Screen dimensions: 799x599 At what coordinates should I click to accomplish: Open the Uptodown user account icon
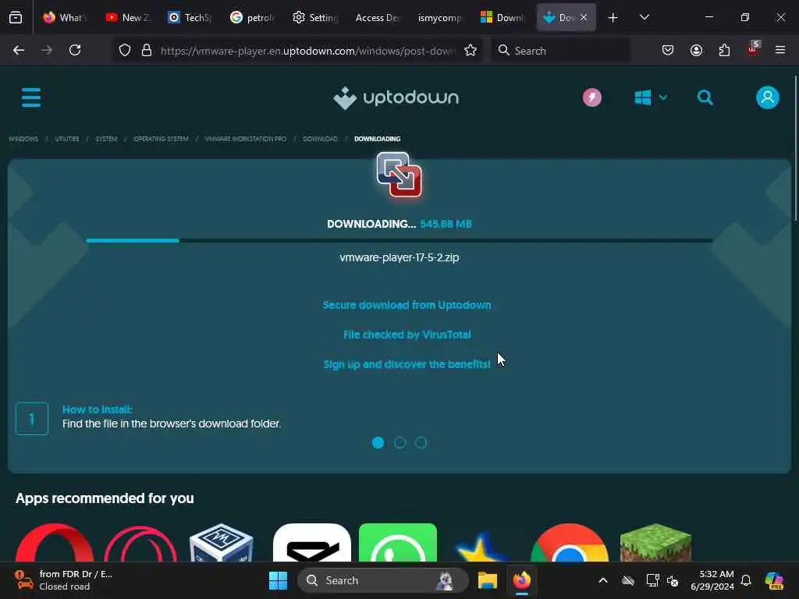(x=768, y=97)
